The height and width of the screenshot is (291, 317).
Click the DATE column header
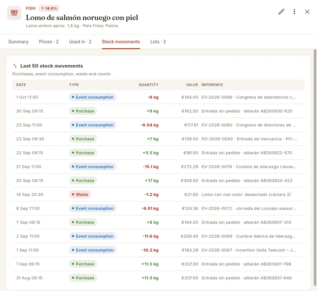pyautogui.click(x=21, y=85)
